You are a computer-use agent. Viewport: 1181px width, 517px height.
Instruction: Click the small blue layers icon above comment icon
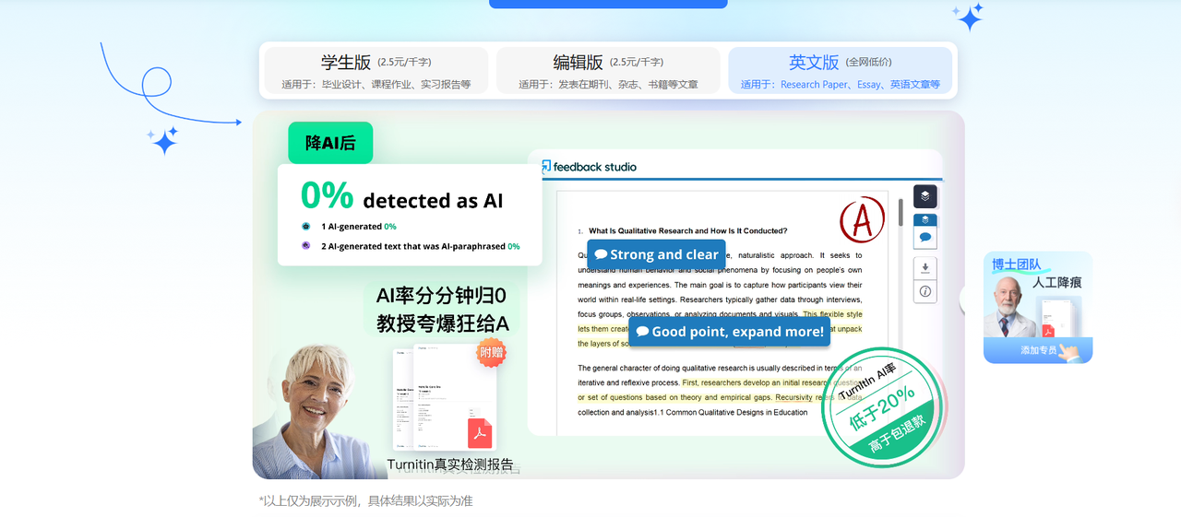click(925, 220)
